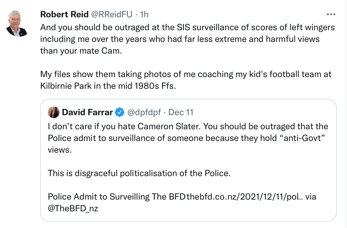This screenshot has height=228, width=347.
Task: Open the tweet's three-dot more options menu
Action: tap(331, 14)
